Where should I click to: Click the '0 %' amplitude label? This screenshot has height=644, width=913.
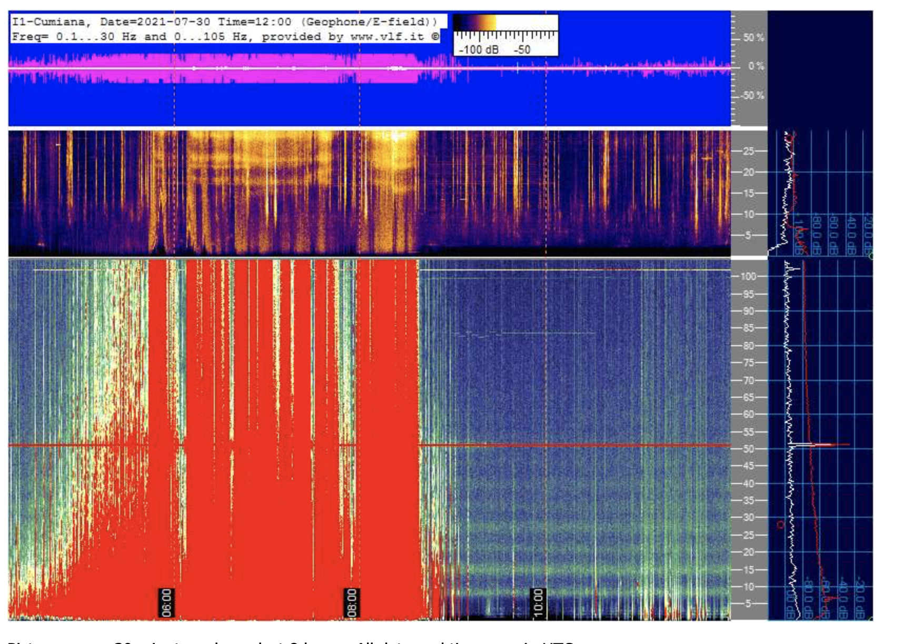click(x=756, y=66)
